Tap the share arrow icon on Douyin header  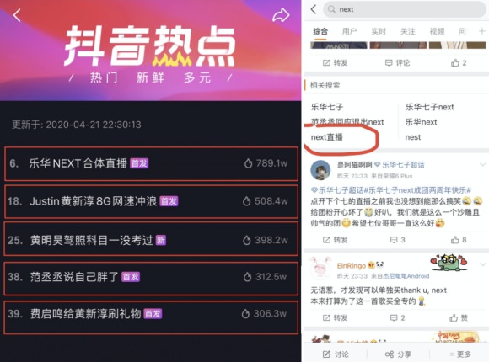click(x=281, y=15)
